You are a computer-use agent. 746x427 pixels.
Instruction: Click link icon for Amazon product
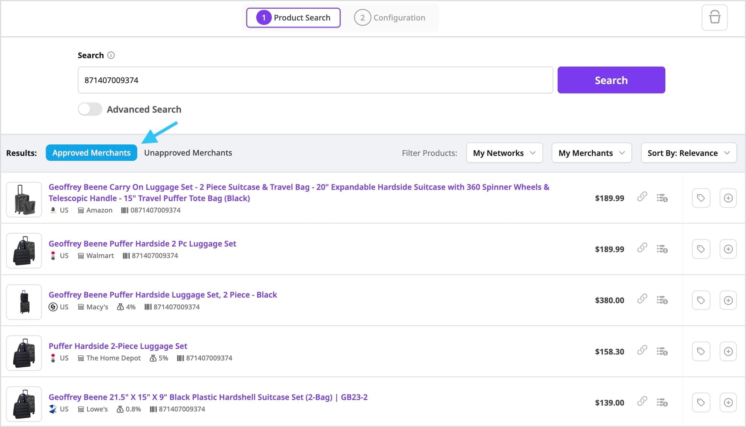(x=642, y=197)
